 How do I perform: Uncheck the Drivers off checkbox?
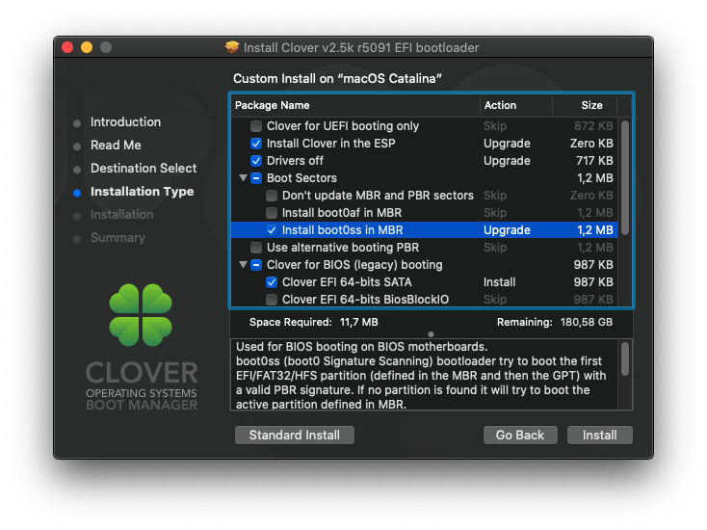tap(256, 161)
